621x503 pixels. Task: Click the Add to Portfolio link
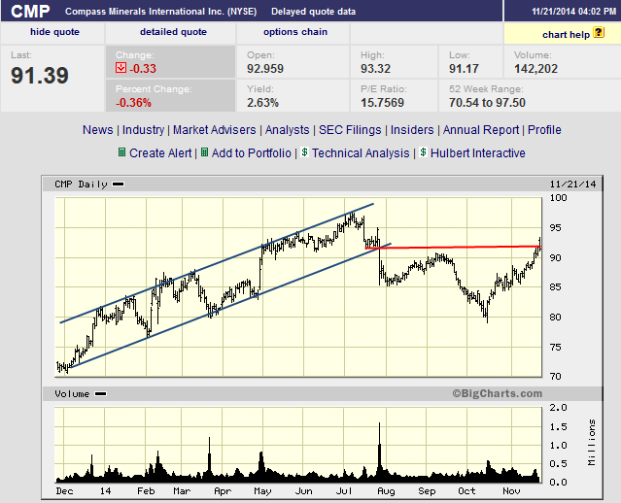[251, 153]
